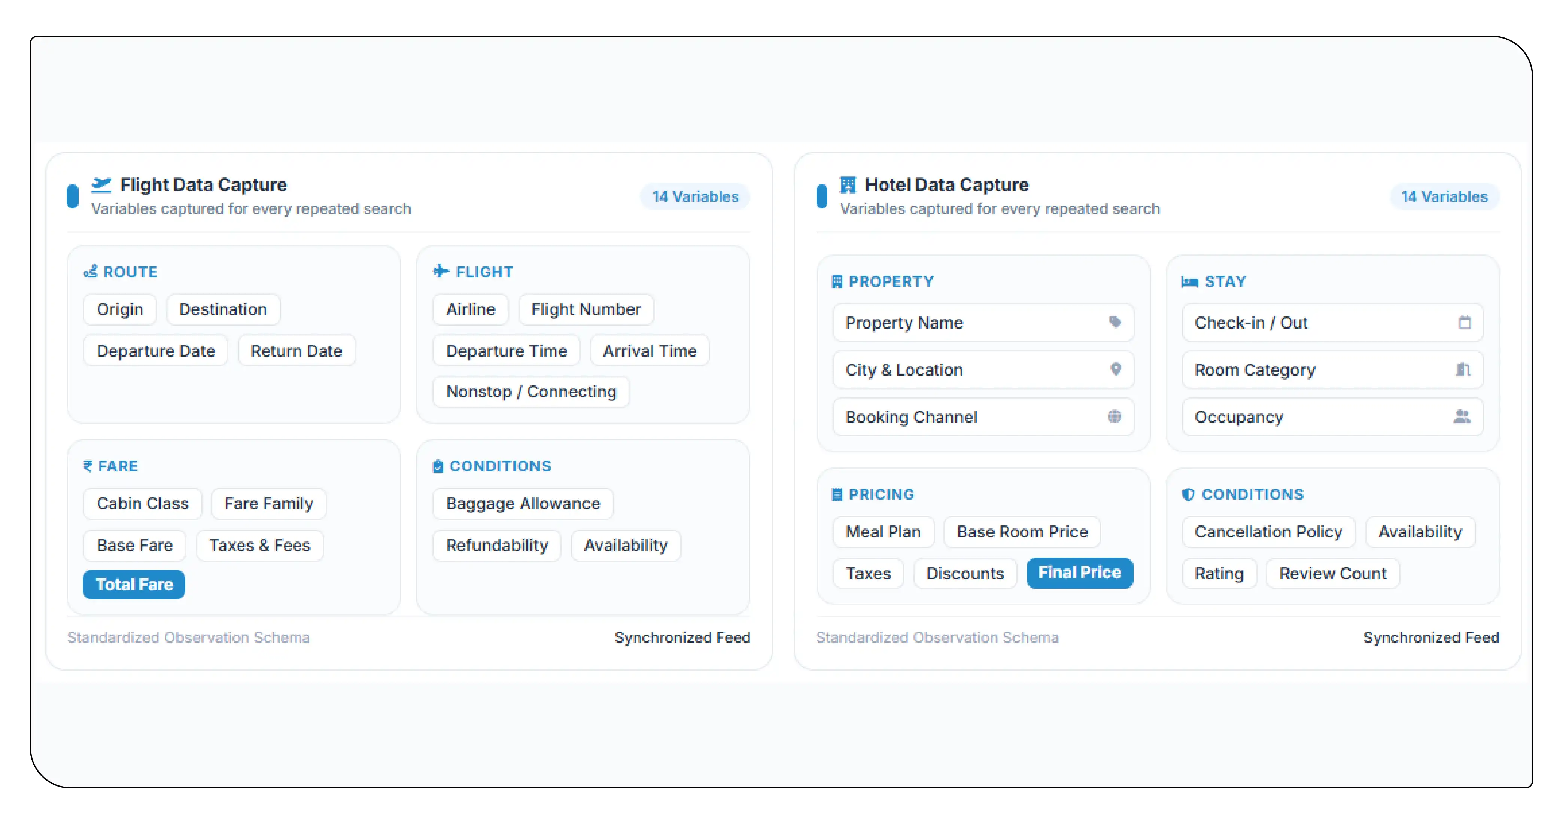Viewport: 1563px width, 824px height.
Task: Click Standardized Observation Schema in the Hotel panel
Action: pyautogui.click(x=937, y=637)
